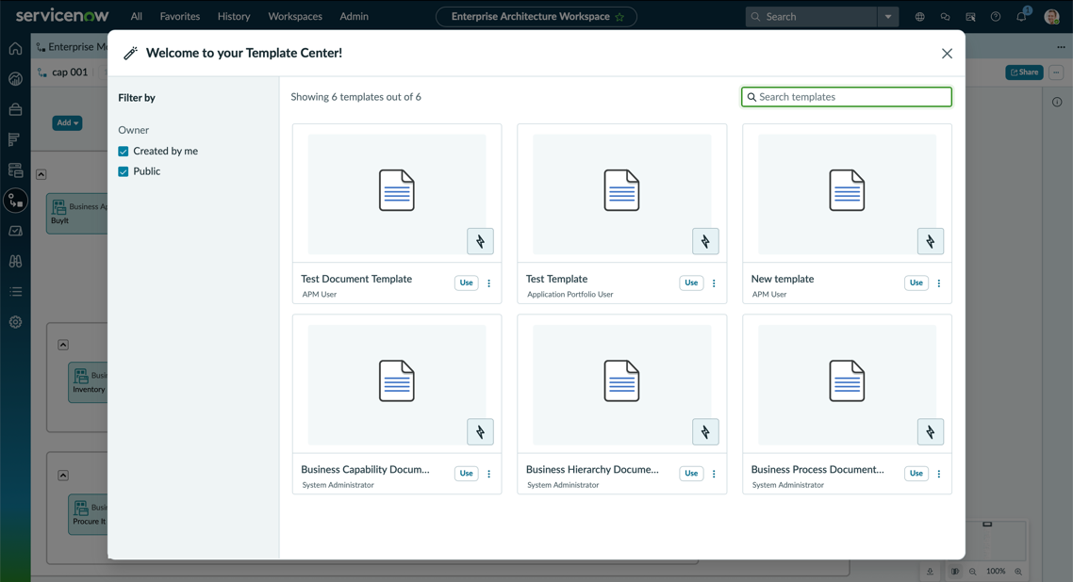The height and width of the screenshot is (582, 1073).
Task: Select the cap 001 tab
Action: (69, 72)
